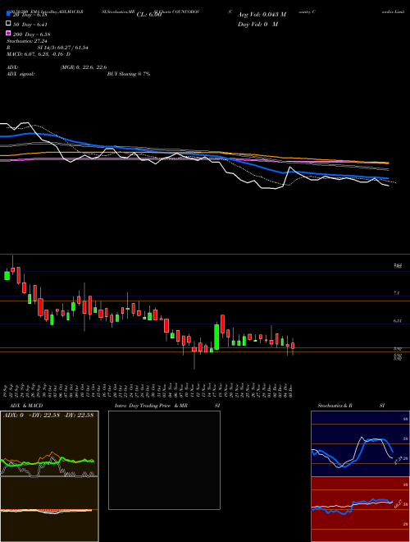
Task: Click the blue 20 Day legend swatch
Action: [8, 15]
